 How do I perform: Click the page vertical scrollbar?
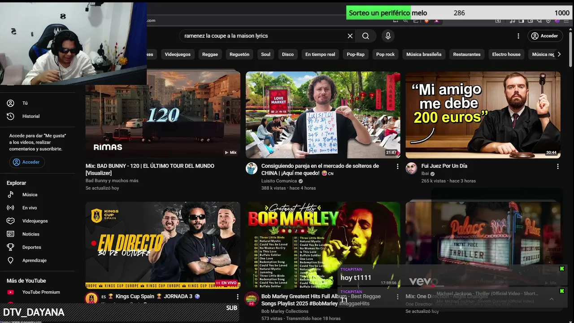[x=571, y=49]
